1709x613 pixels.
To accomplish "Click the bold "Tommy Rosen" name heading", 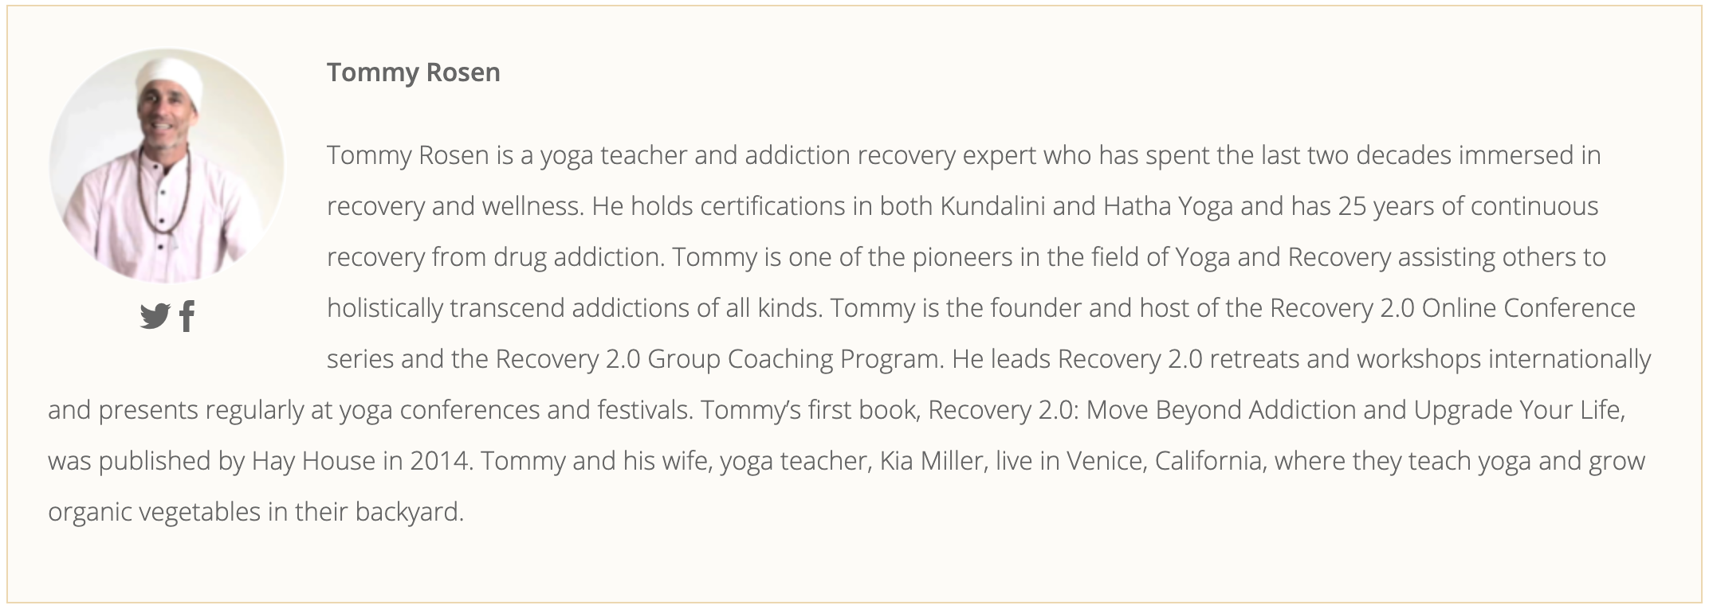I will (414, 72).
